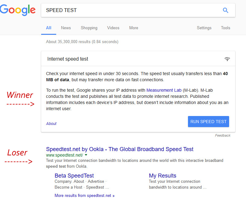This screenshot has height=204, width=246.
Task: Expand the dropdown arrow beside www.speedtest.net
Action: pos(86,155)
